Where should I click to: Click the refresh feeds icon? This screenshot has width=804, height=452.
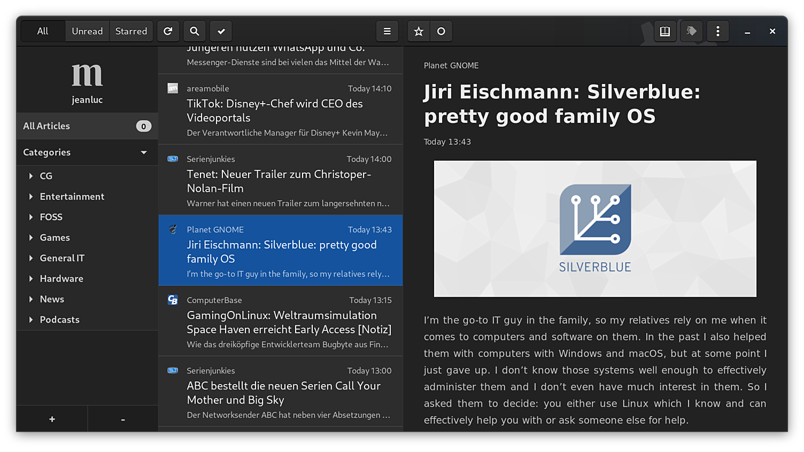pyautogui.click(x=168, y=32)
